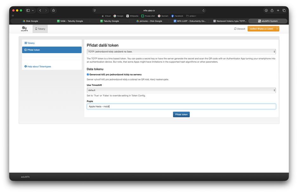The image size is (298, 193).
Task: Open the práce bookmarks folder
Action: [191, 16]
